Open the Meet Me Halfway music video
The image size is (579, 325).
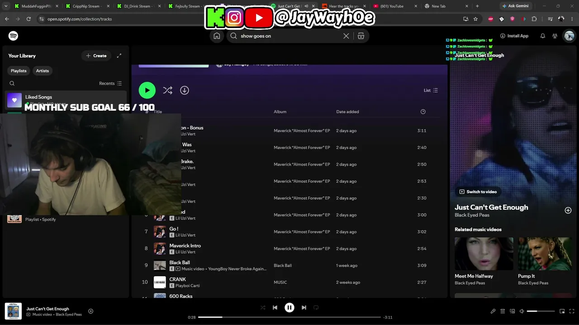click(484, 261)
